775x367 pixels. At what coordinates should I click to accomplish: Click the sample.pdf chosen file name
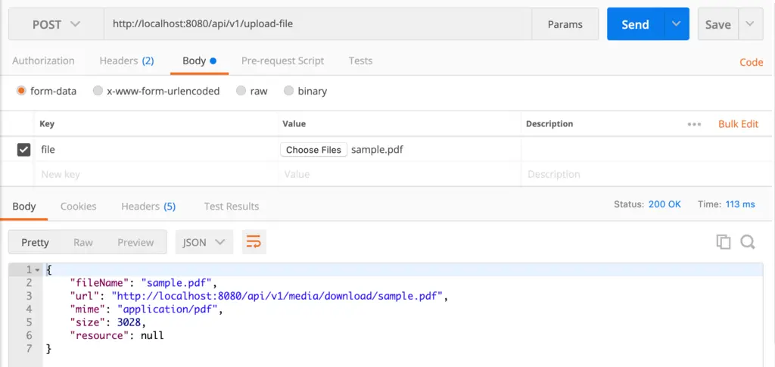377,150
